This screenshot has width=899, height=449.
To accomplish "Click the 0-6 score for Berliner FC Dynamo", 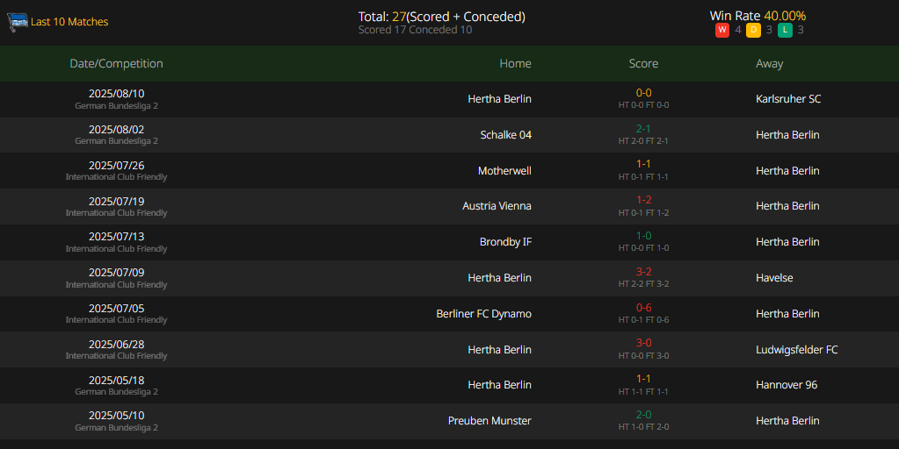I will pyautogui.click(x=643, y=308).
